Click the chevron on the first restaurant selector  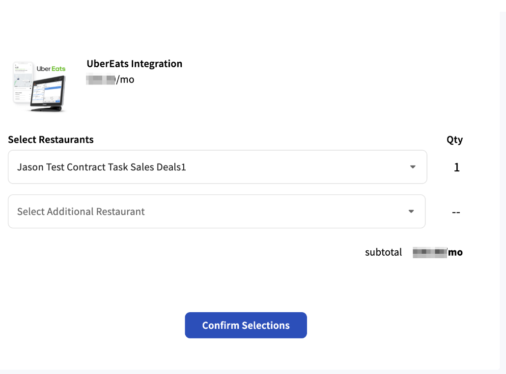pyautogui.click(x=412, y=167)
